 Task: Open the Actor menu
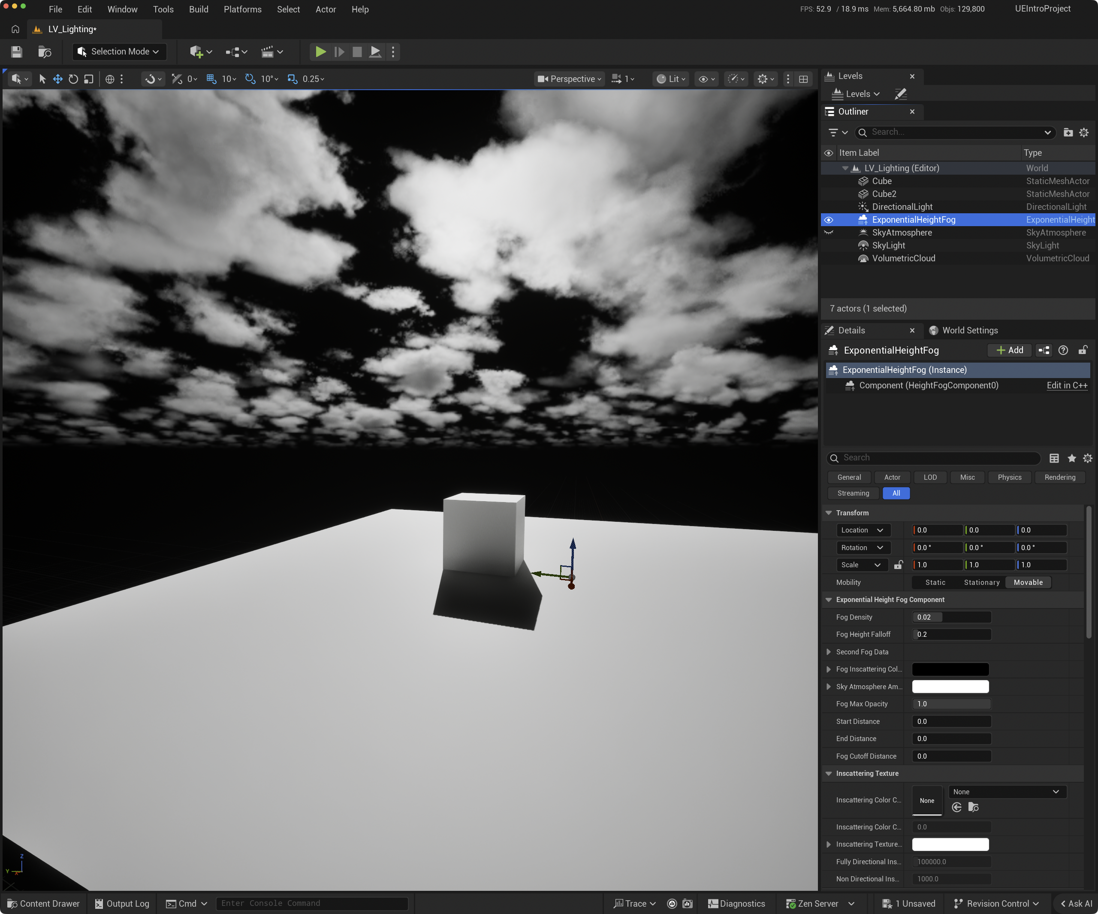coord(326,9)
